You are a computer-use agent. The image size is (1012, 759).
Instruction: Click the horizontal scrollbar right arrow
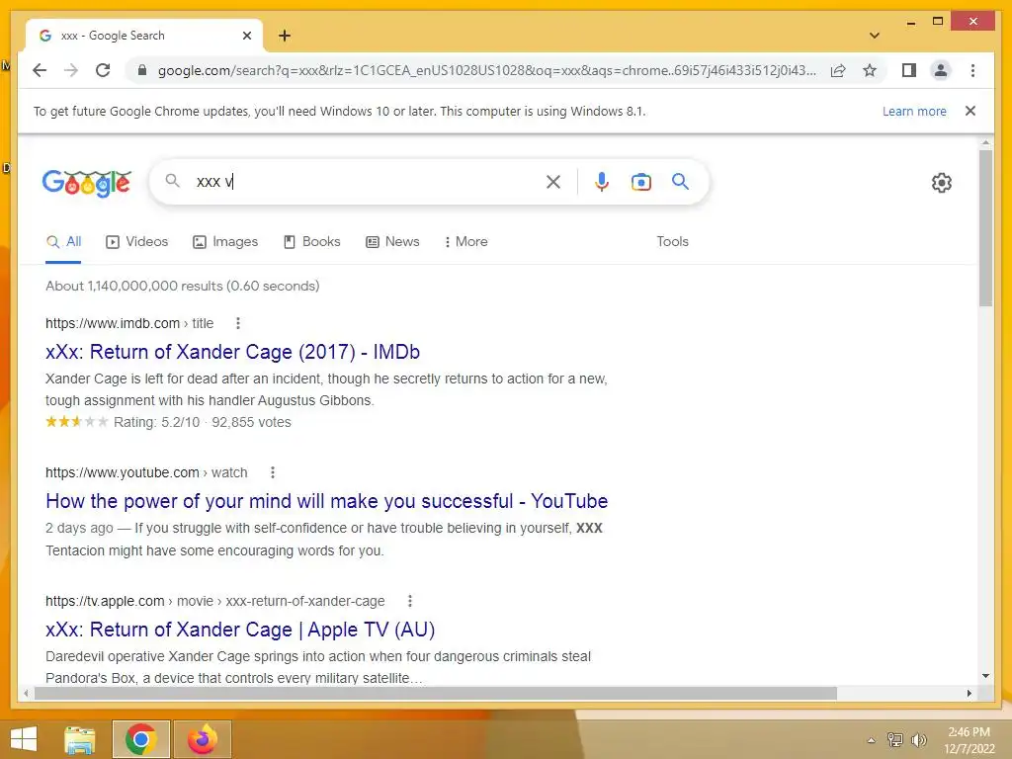coord(969,693)
